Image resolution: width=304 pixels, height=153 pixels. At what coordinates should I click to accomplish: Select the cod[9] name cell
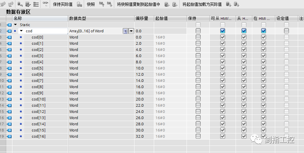click(x=40, y=93)
